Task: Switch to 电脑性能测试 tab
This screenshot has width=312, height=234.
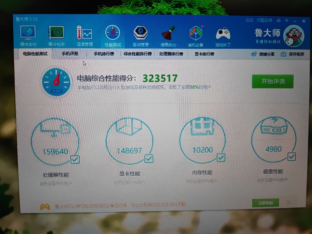Action: (35, 54)
